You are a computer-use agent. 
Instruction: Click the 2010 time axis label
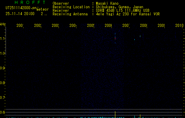(x=179, y=25)
